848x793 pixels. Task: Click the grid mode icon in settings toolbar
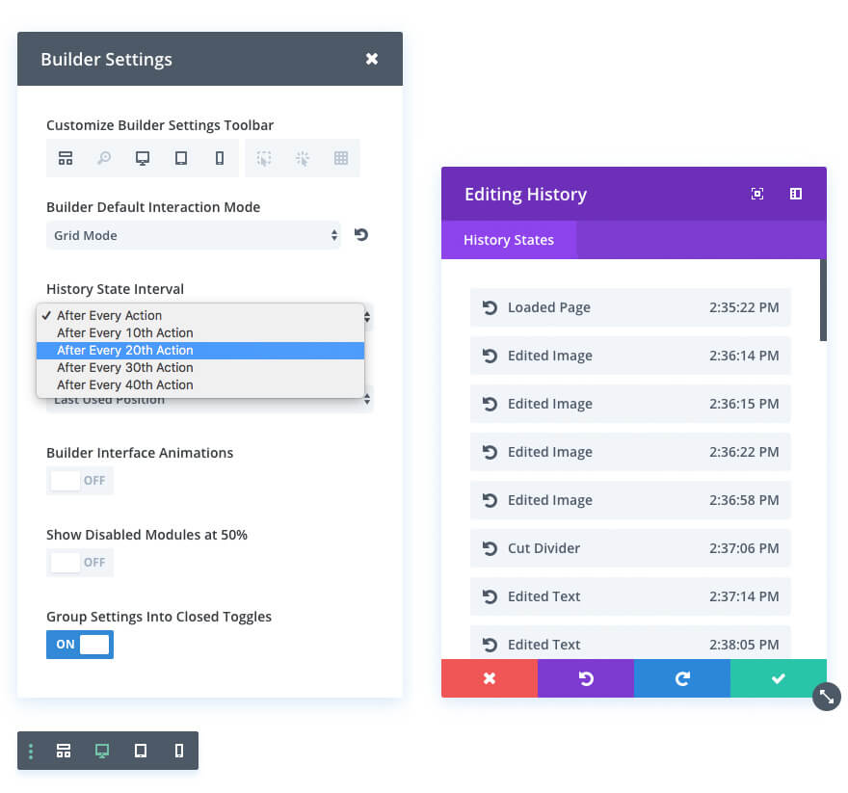point(341,158)
